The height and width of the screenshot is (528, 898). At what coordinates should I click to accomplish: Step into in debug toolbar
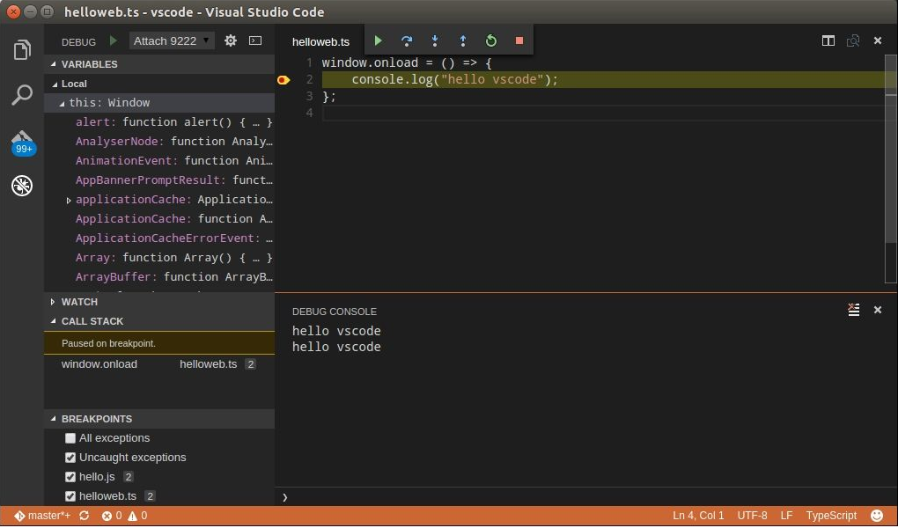pos(435,40)
